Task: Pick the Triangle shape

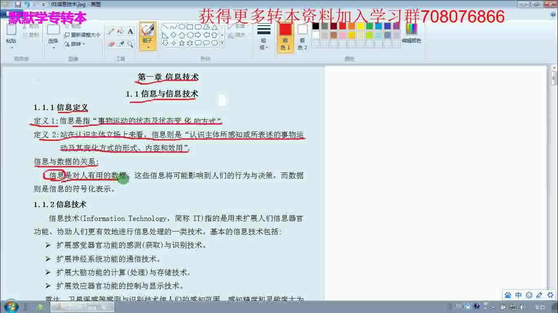Action: point(214,27)
